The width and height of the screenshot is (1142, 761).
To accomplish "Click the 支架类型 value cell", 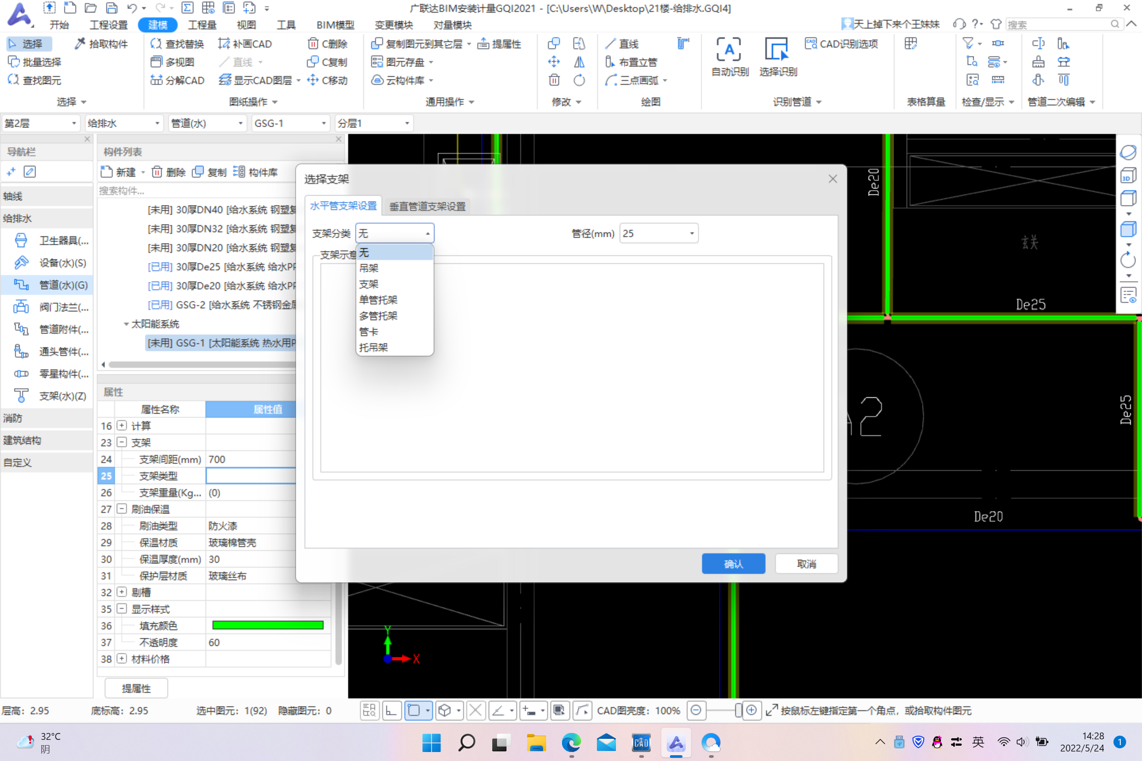I will (251, 476).
